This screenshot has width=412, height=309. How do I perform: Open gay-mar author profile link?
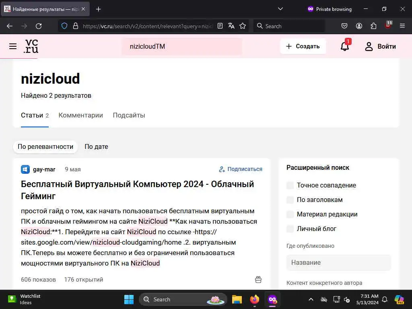click(44, 169)
